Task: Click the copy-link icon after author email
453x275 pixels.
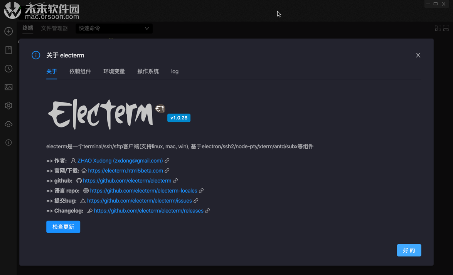Action: pyautogui.click(x=167, y=161)
